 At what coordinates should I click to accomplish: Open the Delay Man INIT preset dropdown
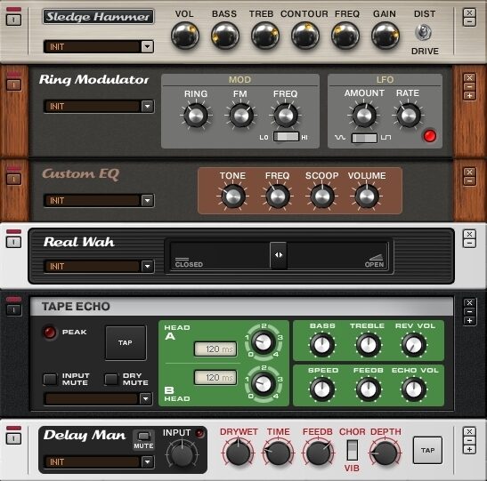coord(147,462)
